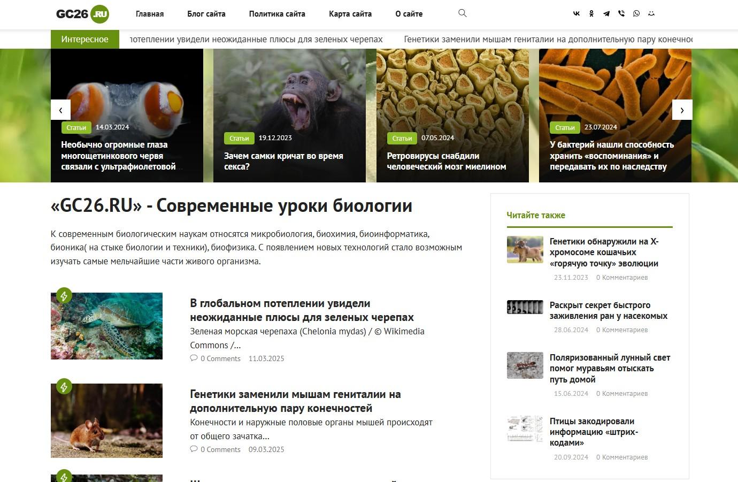Click Статьи tag on retrovirus slide

point(402,138)
